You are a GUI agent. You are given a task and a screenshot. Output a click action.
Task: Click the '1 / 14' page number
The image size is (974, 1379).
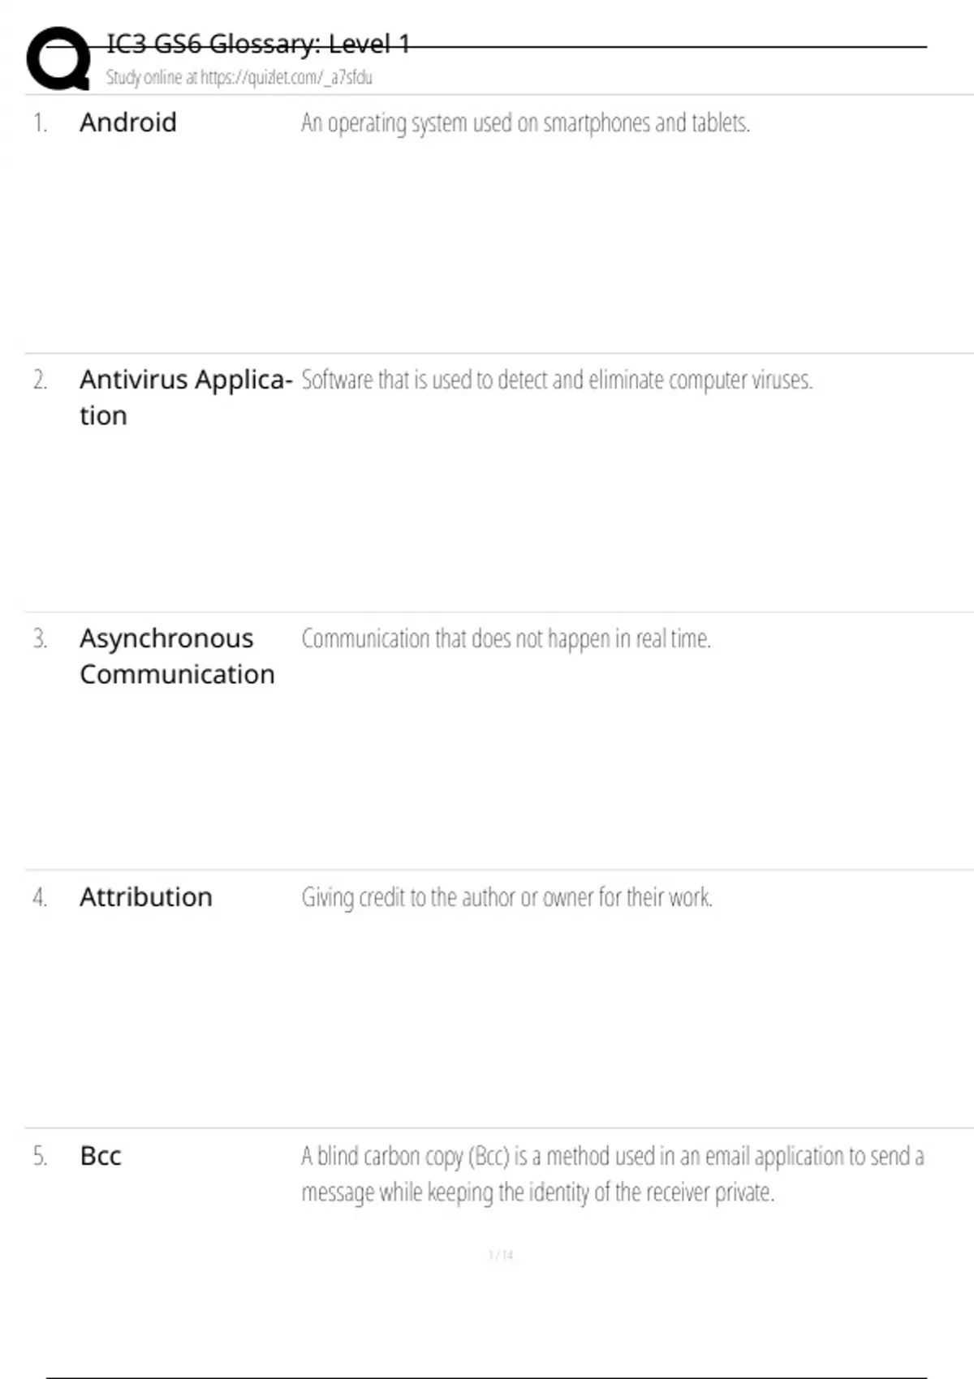(501, 1255)
